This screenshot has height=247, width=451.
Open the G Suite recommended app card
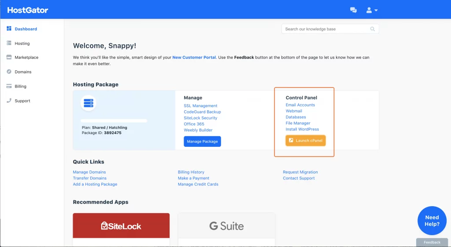(226, 229)
